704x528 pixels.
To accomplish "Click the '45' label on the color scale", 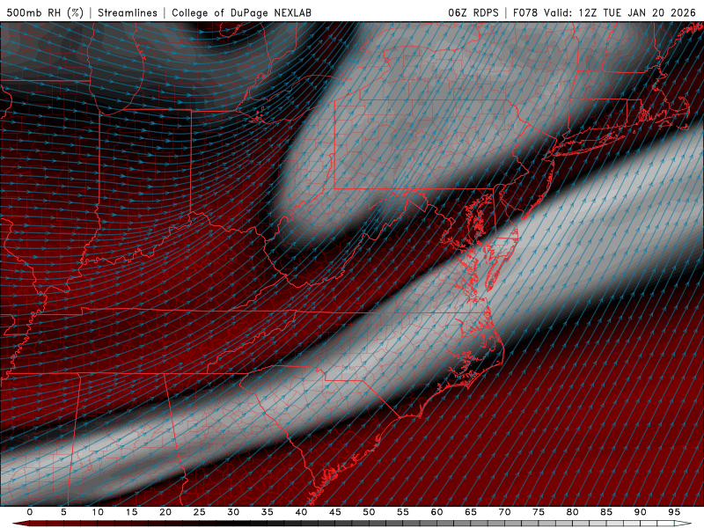I will pyautogui.click(x=335, y=512).
